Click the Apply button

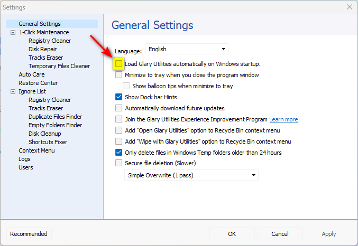(x=329, y=234)
